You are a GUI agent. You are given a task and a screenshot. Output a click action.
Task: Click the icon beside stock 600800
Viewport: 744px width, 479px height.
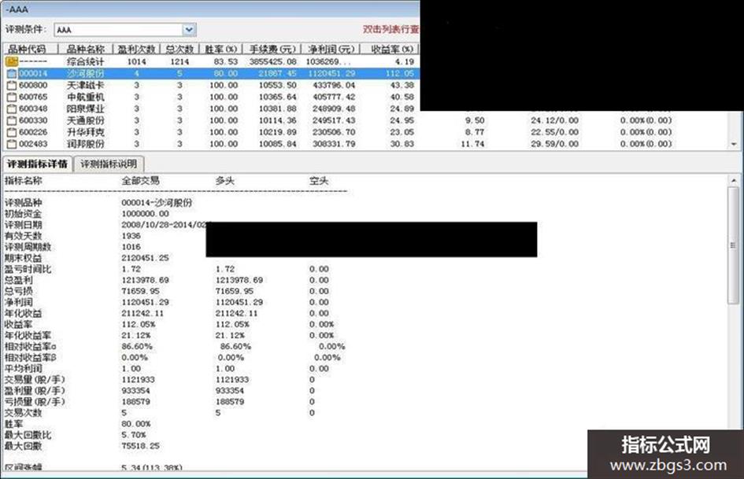tap(12, 86)
